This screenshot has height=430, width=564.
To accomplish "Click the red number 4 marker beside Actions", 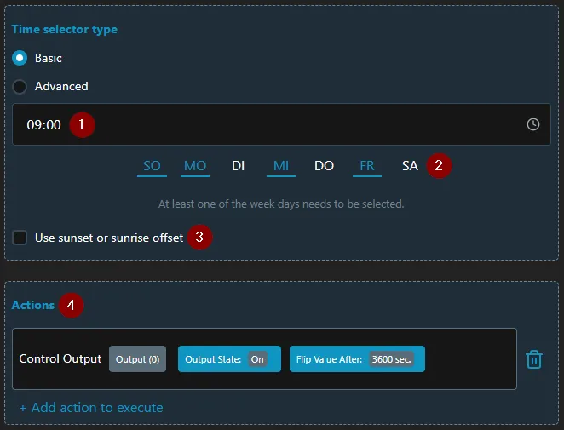I will coord(72,305).
